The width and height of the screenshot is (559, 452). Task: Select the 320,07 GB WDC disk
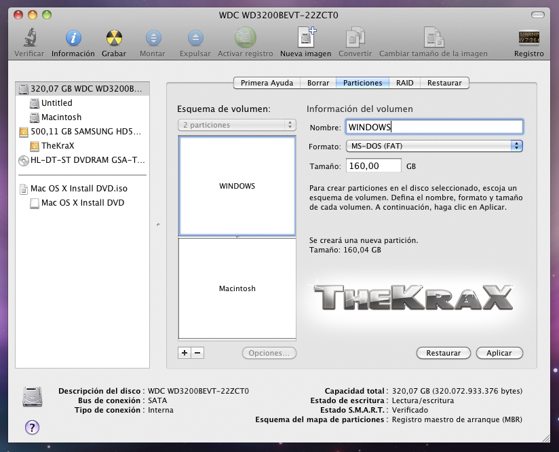(x=82, y=89)
